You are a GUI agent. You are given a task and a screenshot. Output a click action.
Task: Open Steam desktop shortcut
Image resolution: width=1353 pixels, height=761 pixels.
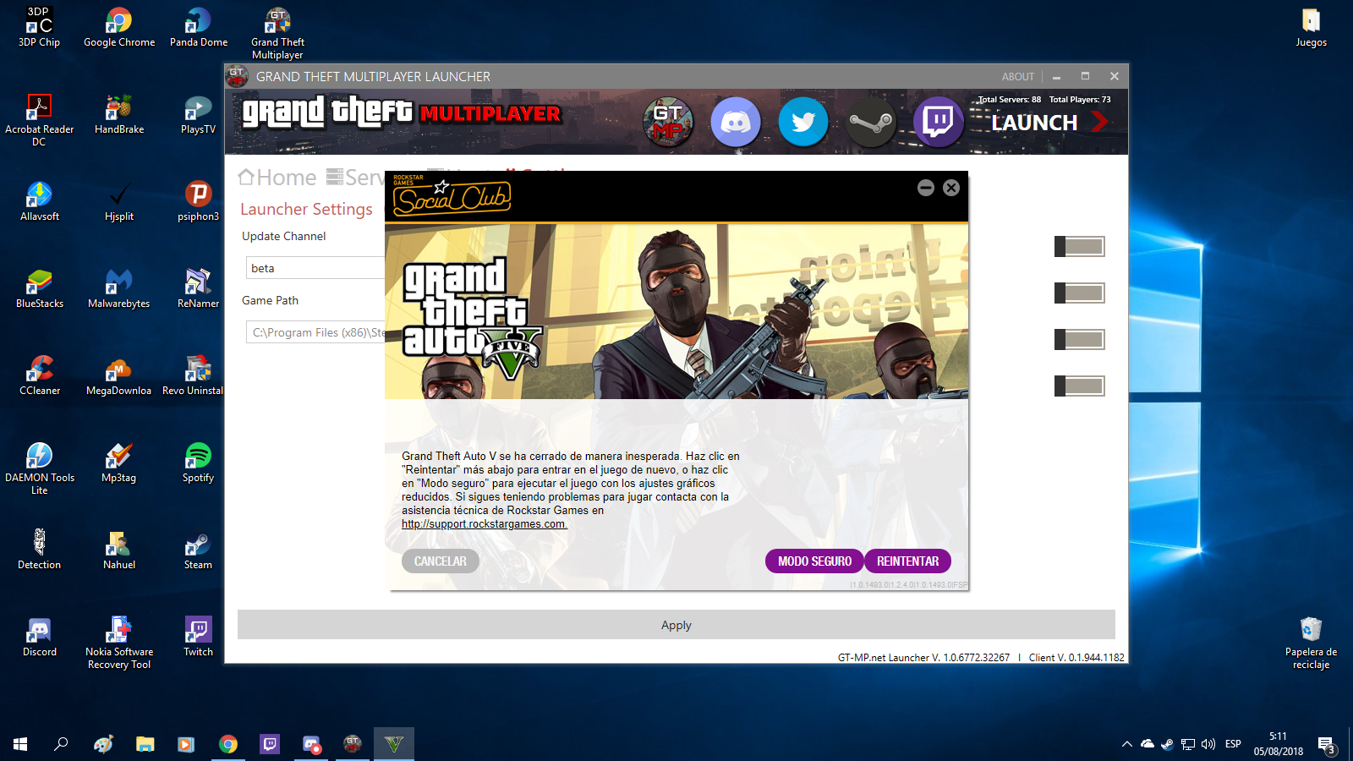click(x=199, y=550)
